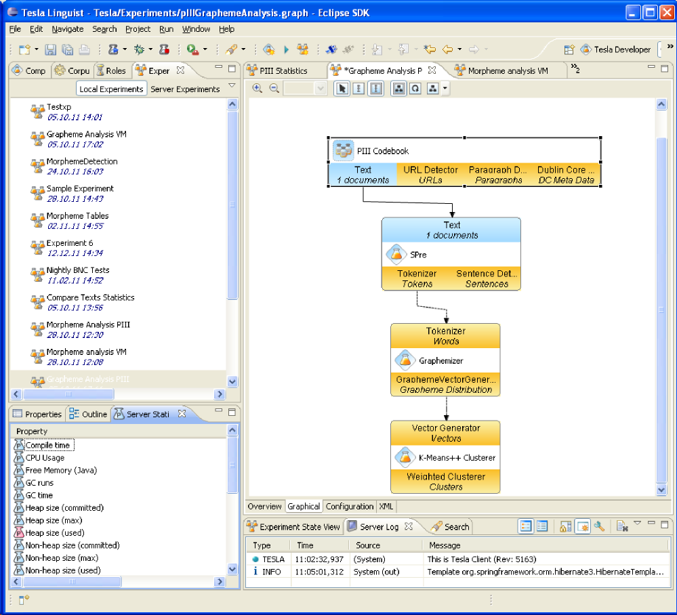Click the graph canvas vertical scrollbar
Image resolution: width=677 pixels, height=615 pixels.
[661, 309]
